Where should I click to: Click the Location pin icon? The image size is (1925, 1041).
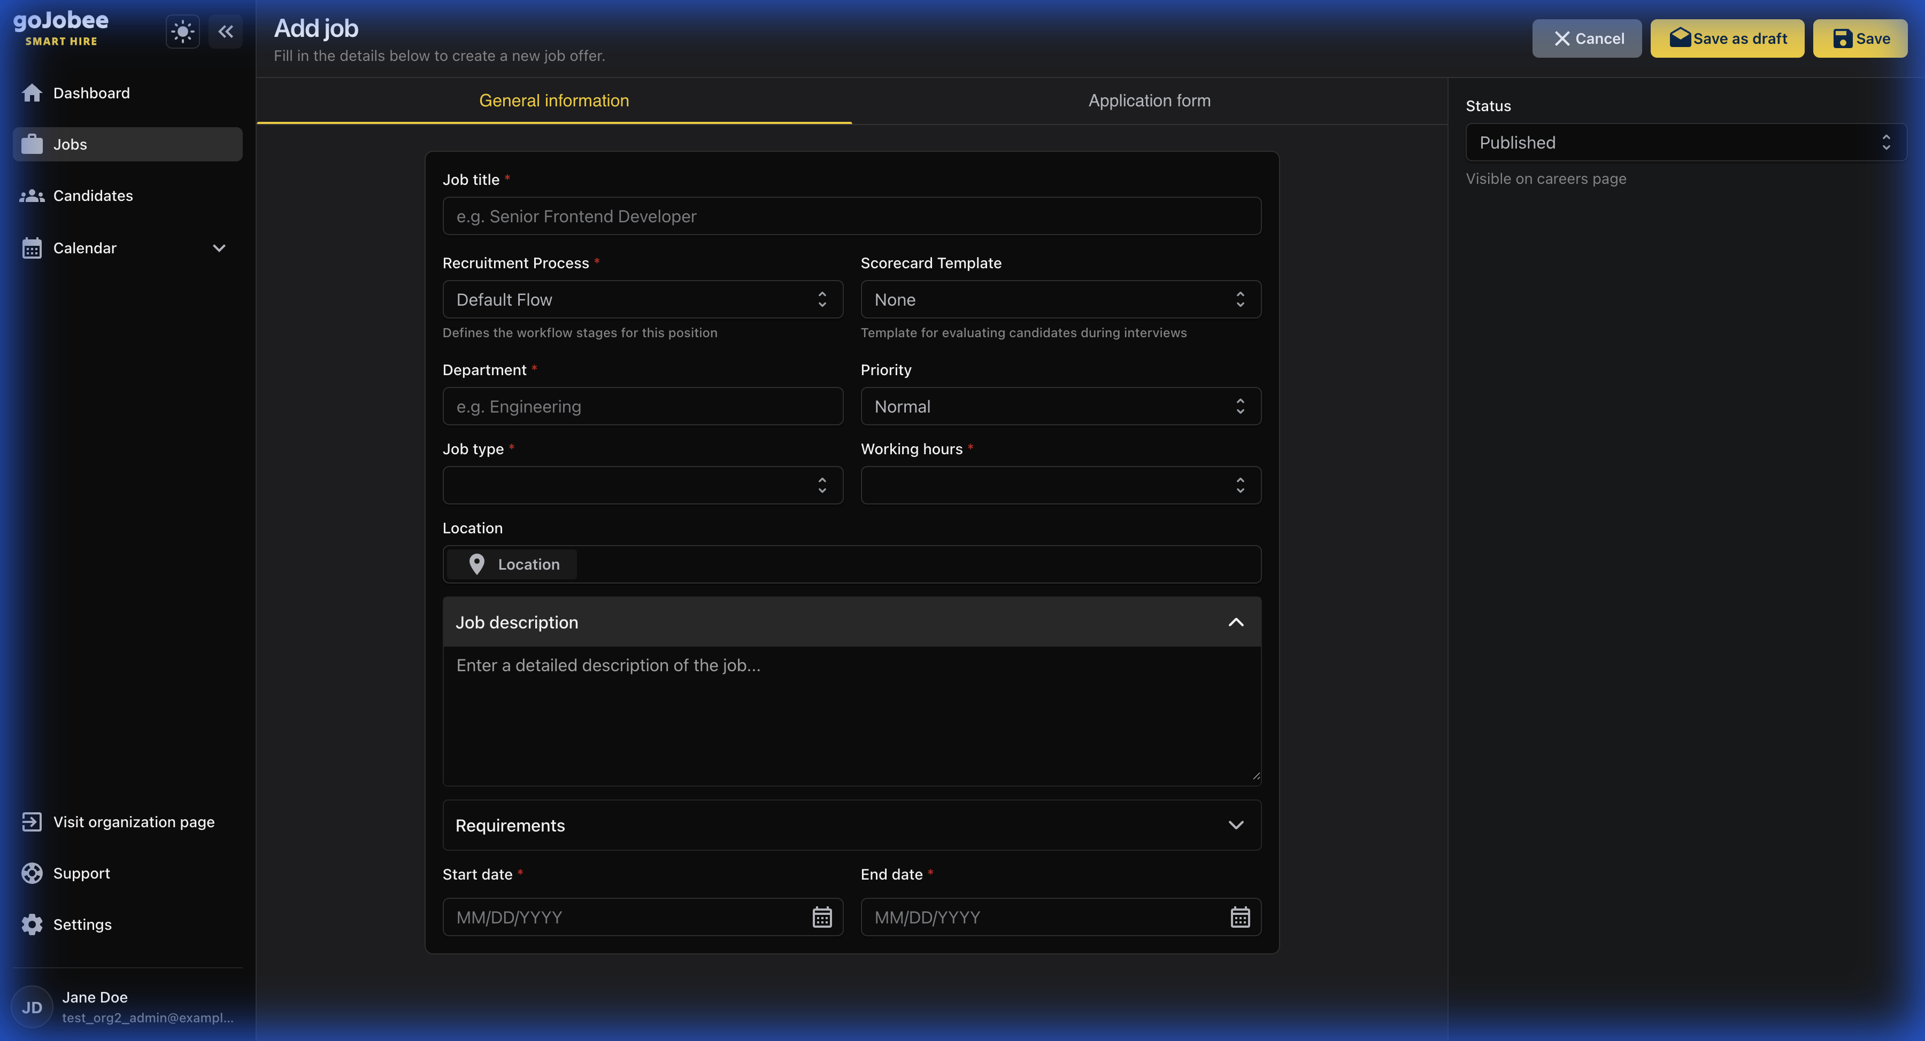[477, 564]
